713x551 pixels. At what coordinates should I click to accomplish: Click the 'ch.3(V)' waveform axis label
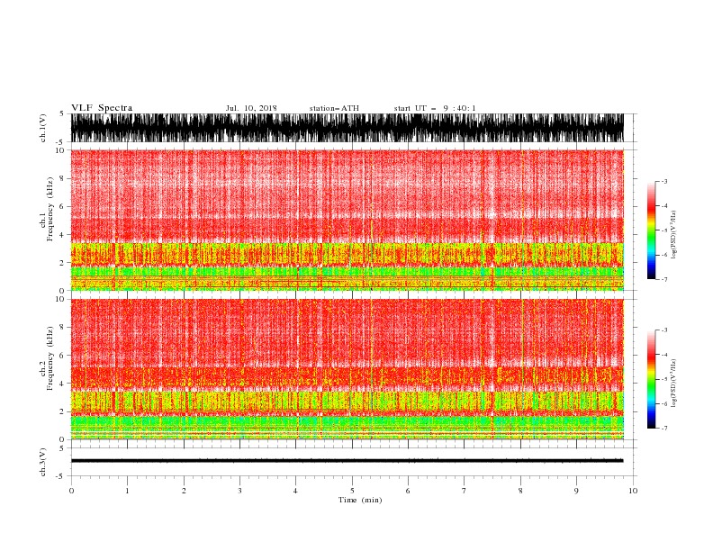[x=43, y=462]
